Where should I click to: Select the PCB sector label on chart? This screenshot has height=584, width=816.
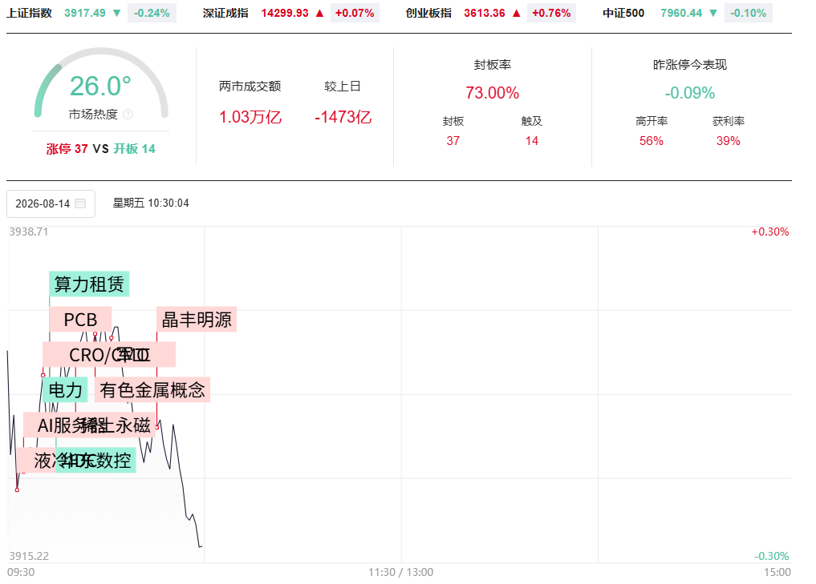(x=81, y=320)
